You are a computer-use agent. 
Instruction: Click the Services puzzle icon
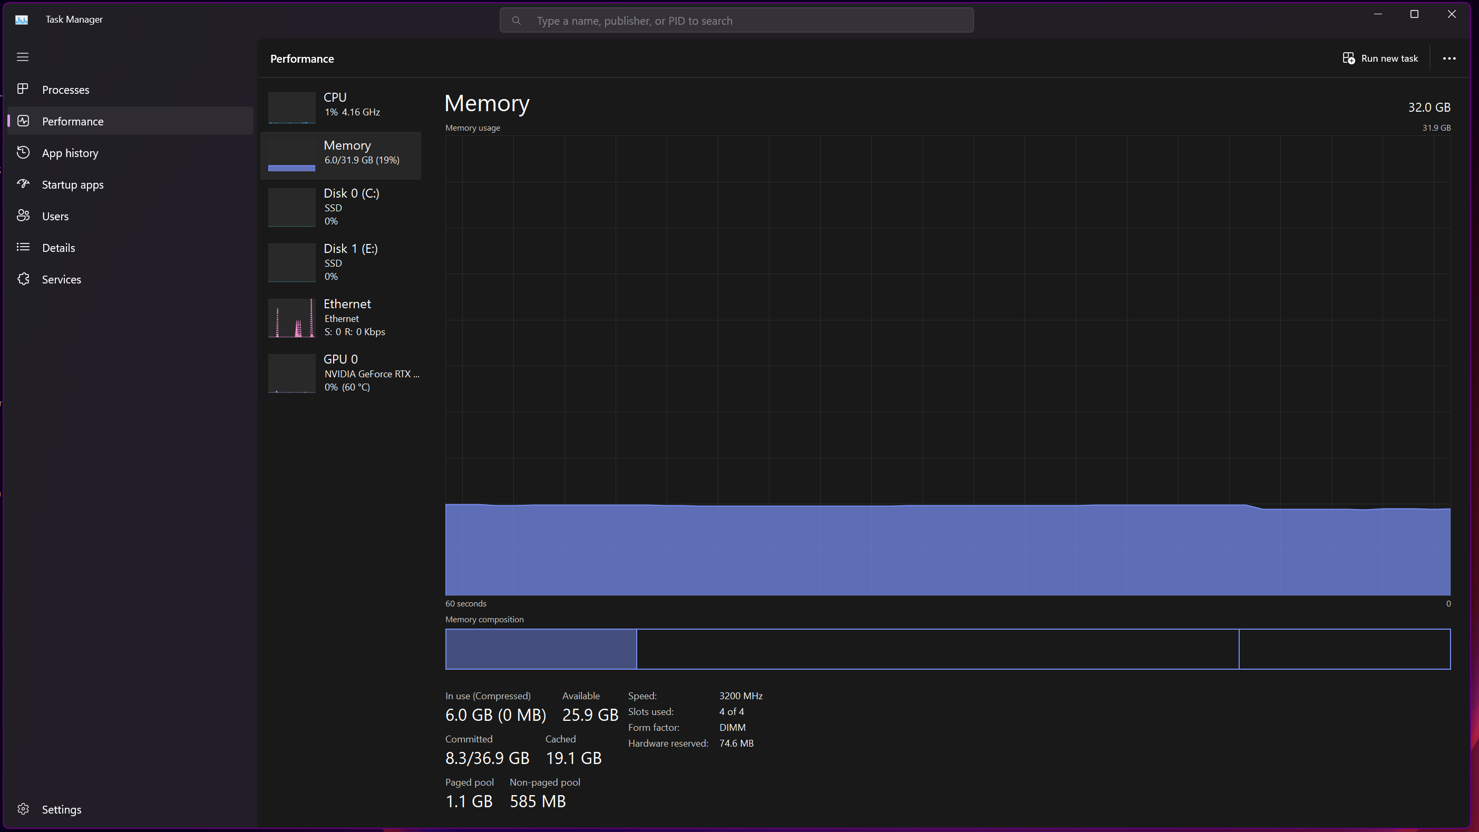23,279
